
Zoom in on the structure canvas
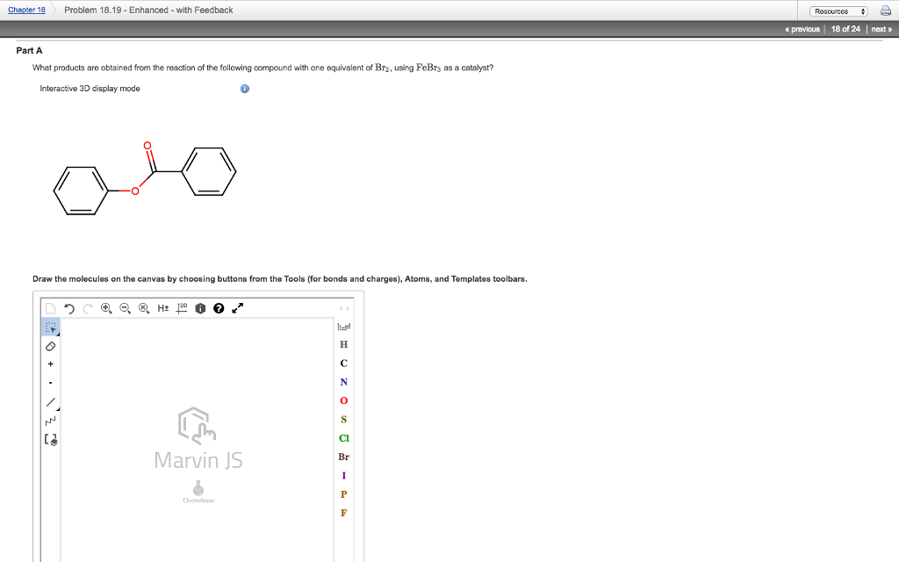point(106,307)
